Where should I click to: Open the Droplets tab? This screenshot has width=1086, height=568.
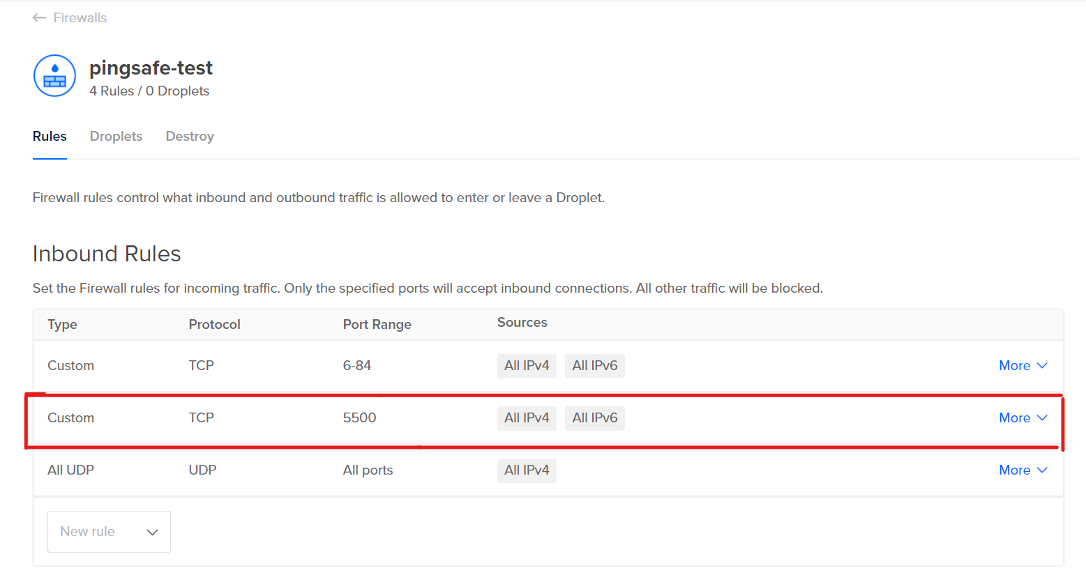116,137
